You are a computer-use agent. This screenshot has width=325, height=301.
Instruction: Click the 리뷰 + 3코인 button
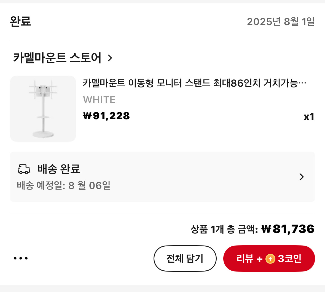(269, 259)
